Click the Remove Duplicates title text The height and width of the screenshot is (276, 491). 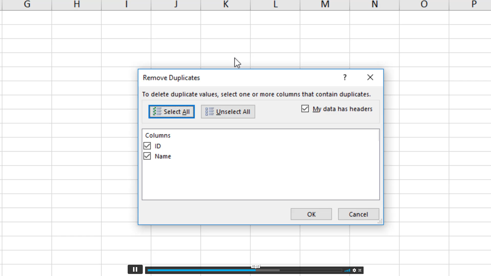pyautogui.click(x=171, y=78)
